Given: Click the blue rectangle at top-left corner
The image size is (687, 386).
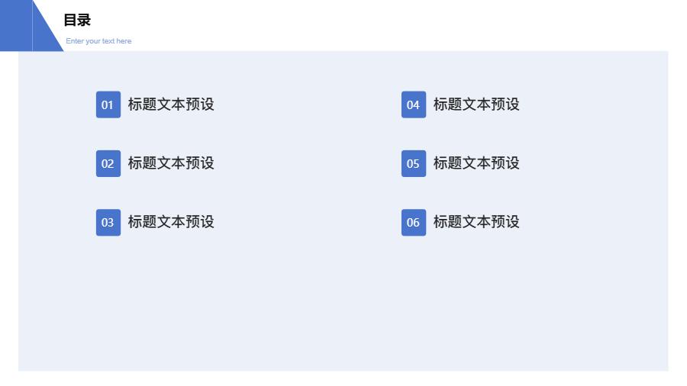Looking at the screenshot, I should pos(15,25).
